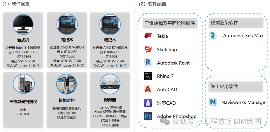Click the Adobe Photoshop Ps icon
The height and width of the screenshot is (132, 270).
tap(148, 116)
